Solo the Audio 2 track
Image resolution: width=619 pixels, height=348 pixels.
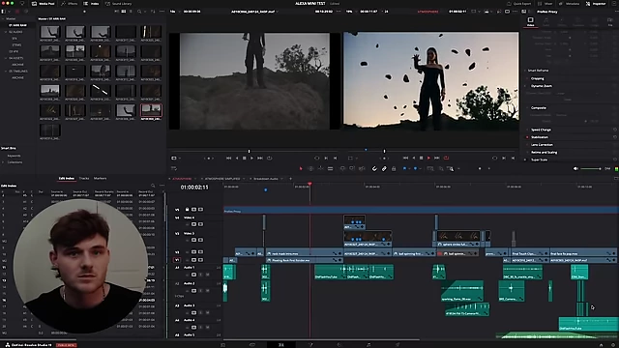pyautogui.click(x=200, y=291)
